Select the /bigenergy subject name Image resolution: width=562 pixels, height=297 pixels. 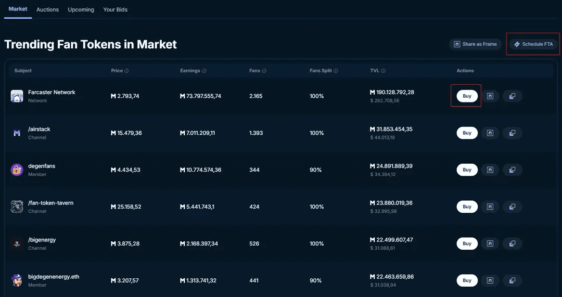pyautogui.click(x=42, y=240)
